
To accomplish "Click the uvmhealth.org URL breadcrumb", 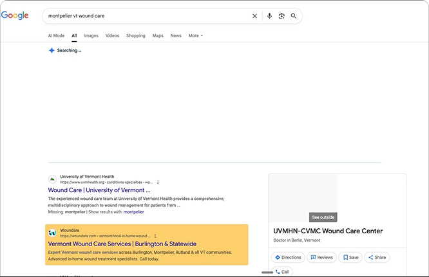I will [106, 183].
